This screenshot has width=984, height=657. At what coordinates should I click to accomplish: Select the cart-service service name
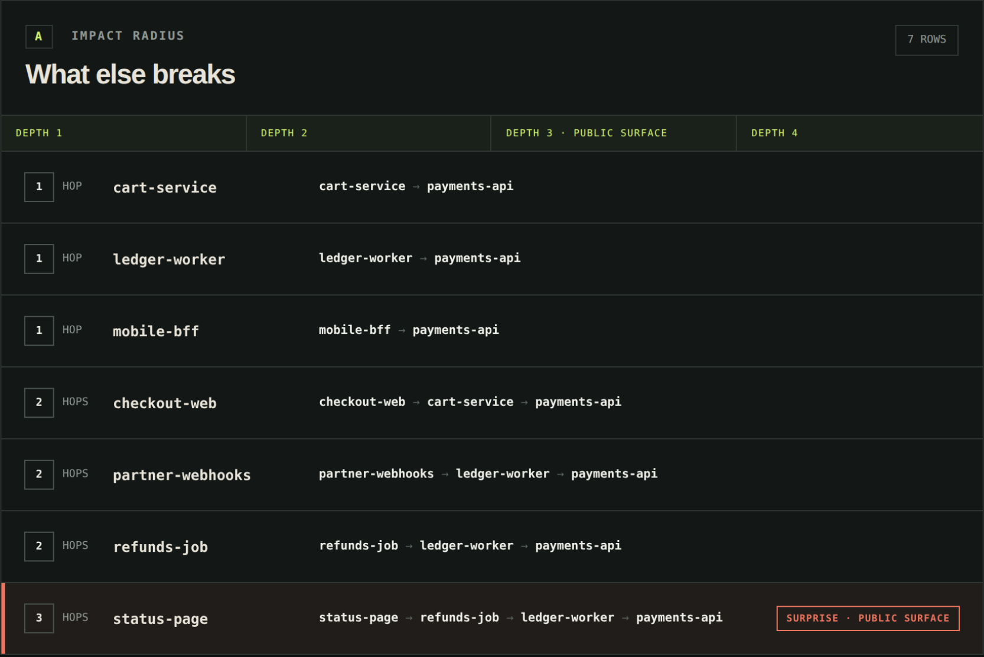click(x=165, y=187)
